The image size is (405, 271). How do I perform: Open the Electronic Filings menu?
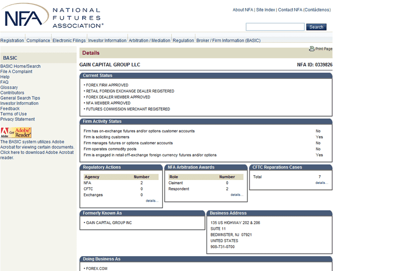(x=69, y=41)
